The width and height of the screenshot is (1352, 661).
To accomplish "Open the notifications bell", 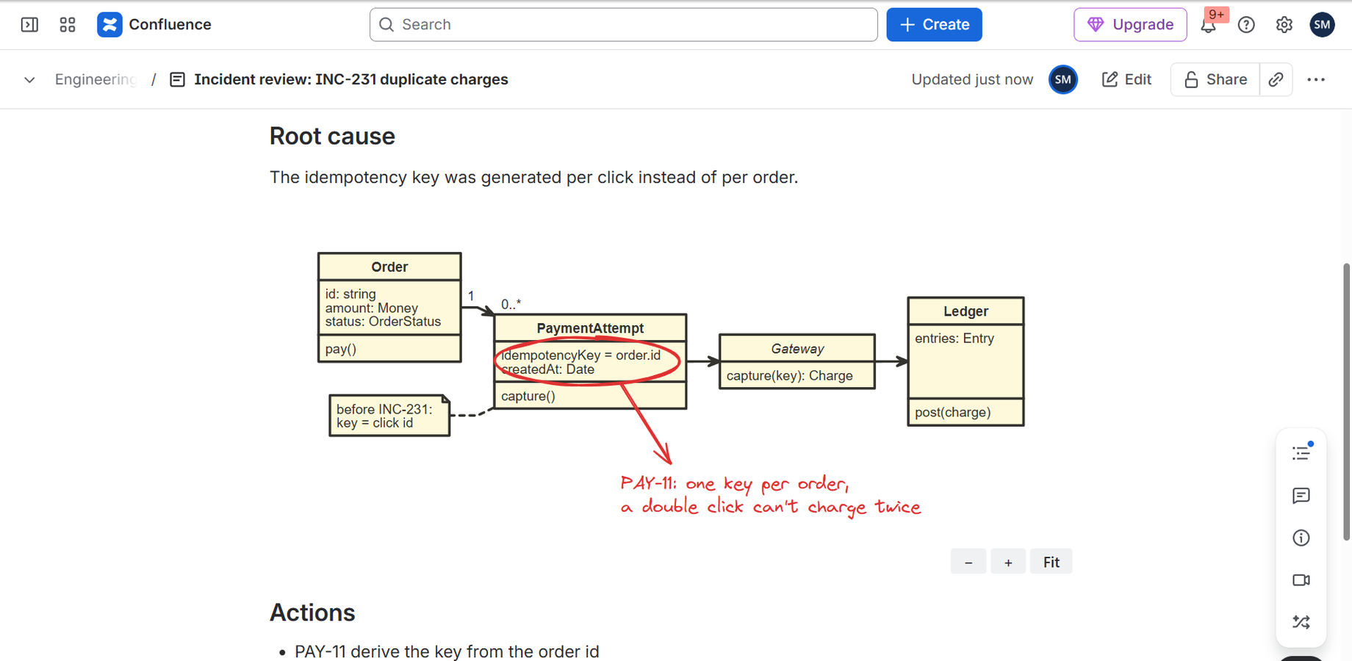I will pos(1208,25).
